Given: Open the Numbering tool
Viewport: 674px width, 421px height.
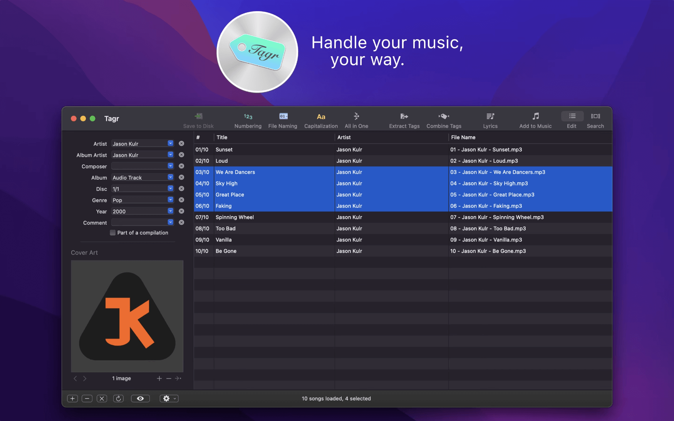Looking at the screenshot, I should click(248, 119).
